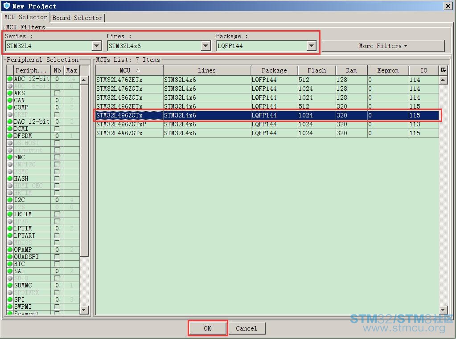Screen dimensions: 456x339
Task: Close the New Project dialog
Action: coord(448,6)
